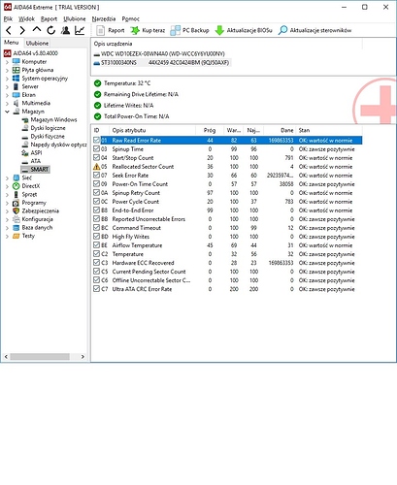Click Aktualizacje sterowników magnifier button
This screenshot has width=397, height=485.
[x=314, y=30]
